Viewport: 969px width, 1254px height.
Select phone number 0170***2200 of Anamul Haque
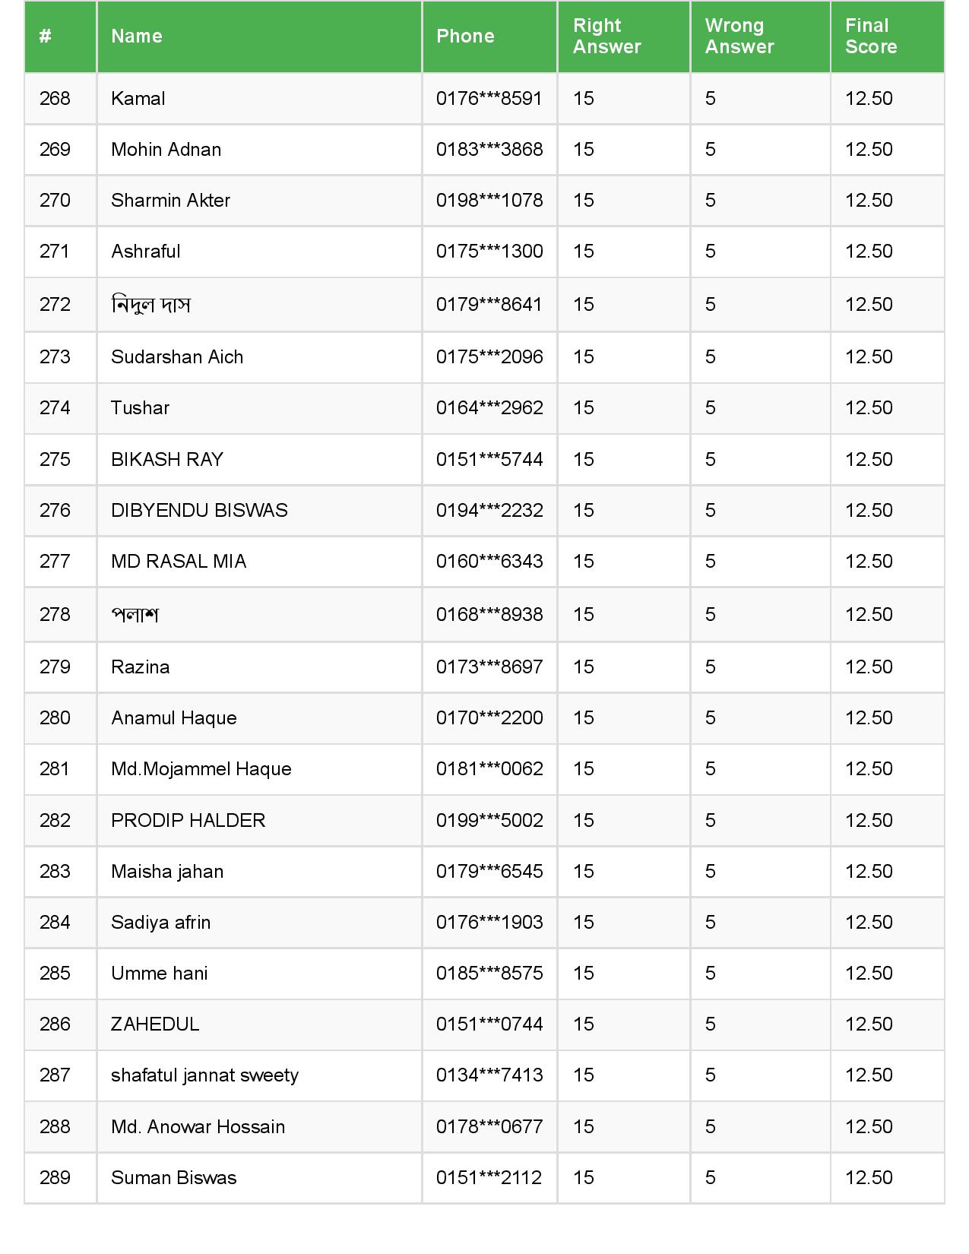click(x=489, y=718)
